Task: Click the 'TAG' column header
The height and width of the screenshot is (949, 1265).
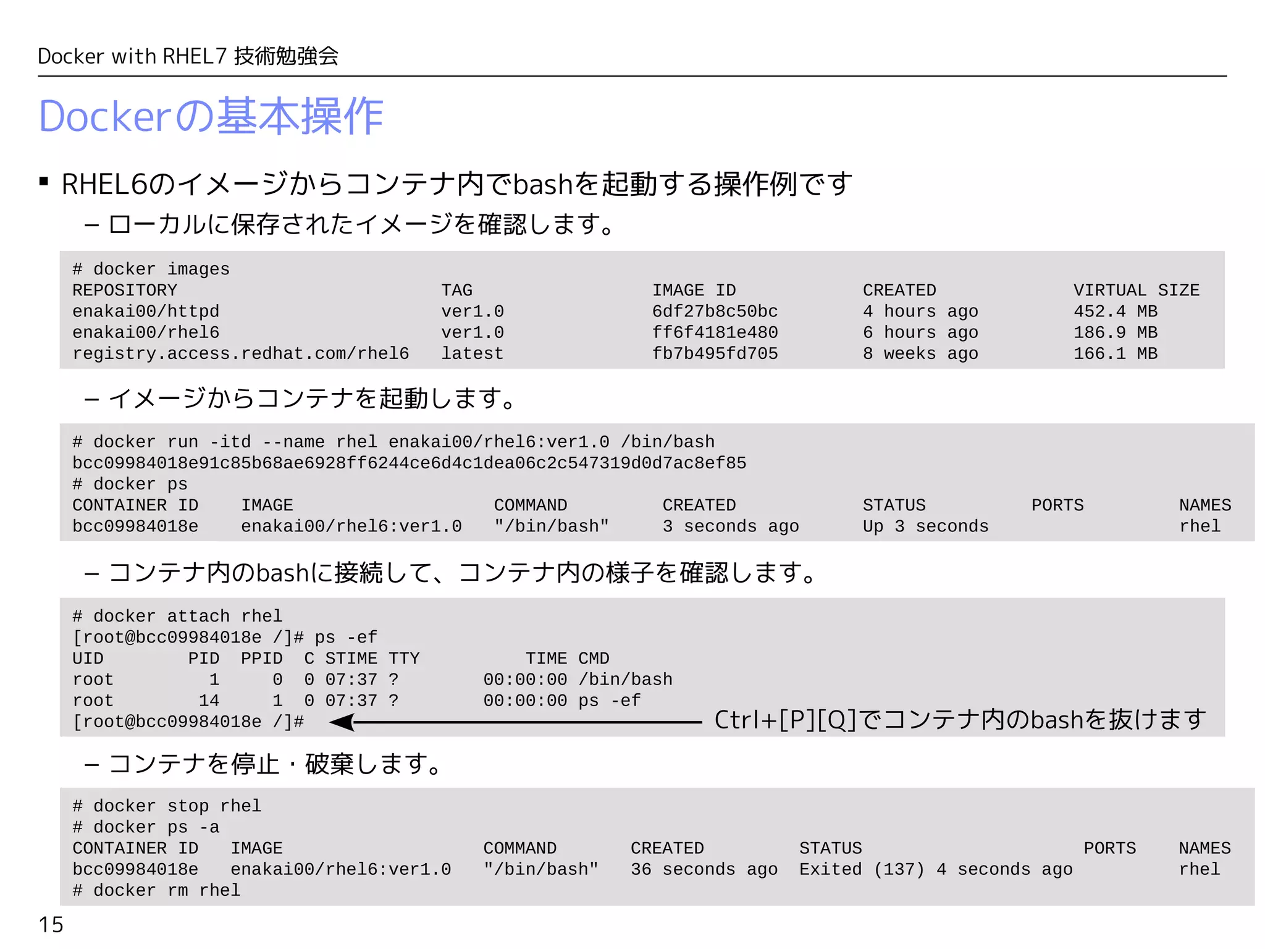Action: click(x=456, y=290)
